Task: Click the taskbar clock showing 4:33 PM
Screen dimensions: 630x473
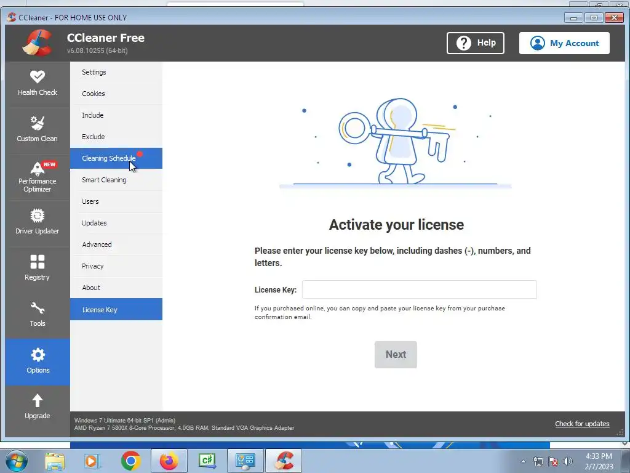Action: pyautogui.click(x=599, y=461)
